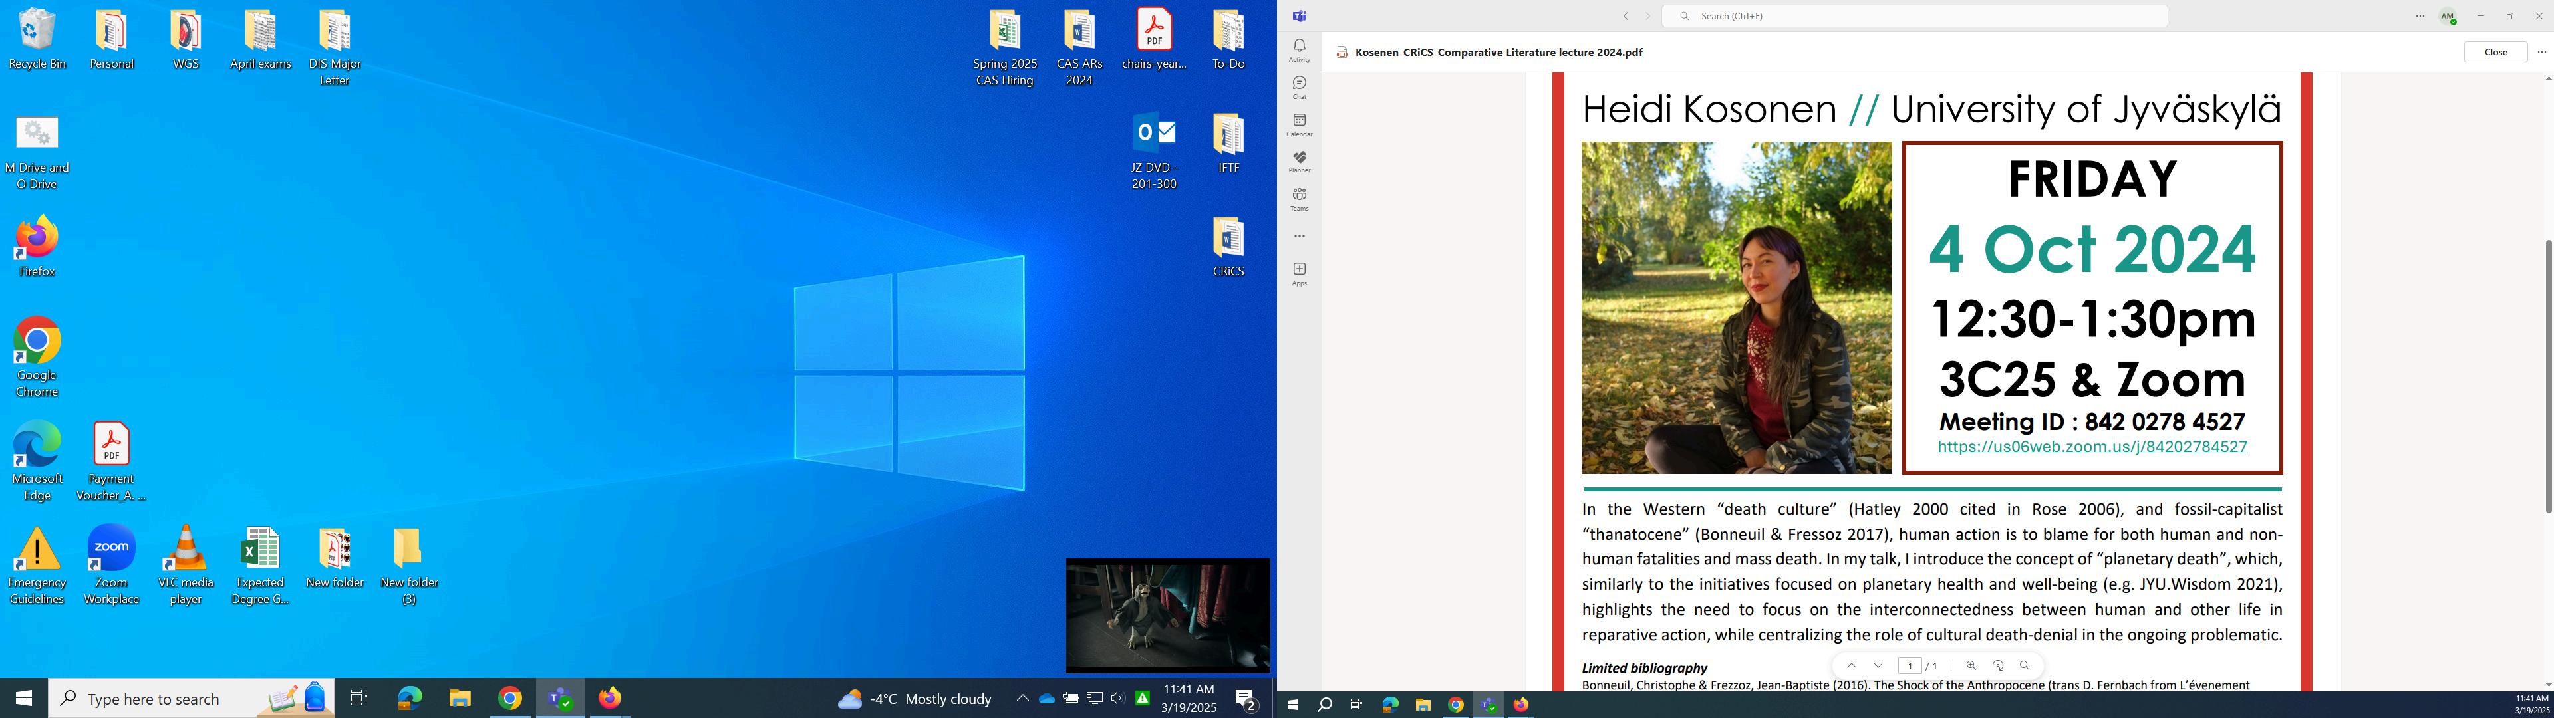Expand more apps ellipsis in Teams sidebar

pos(1299,236)
